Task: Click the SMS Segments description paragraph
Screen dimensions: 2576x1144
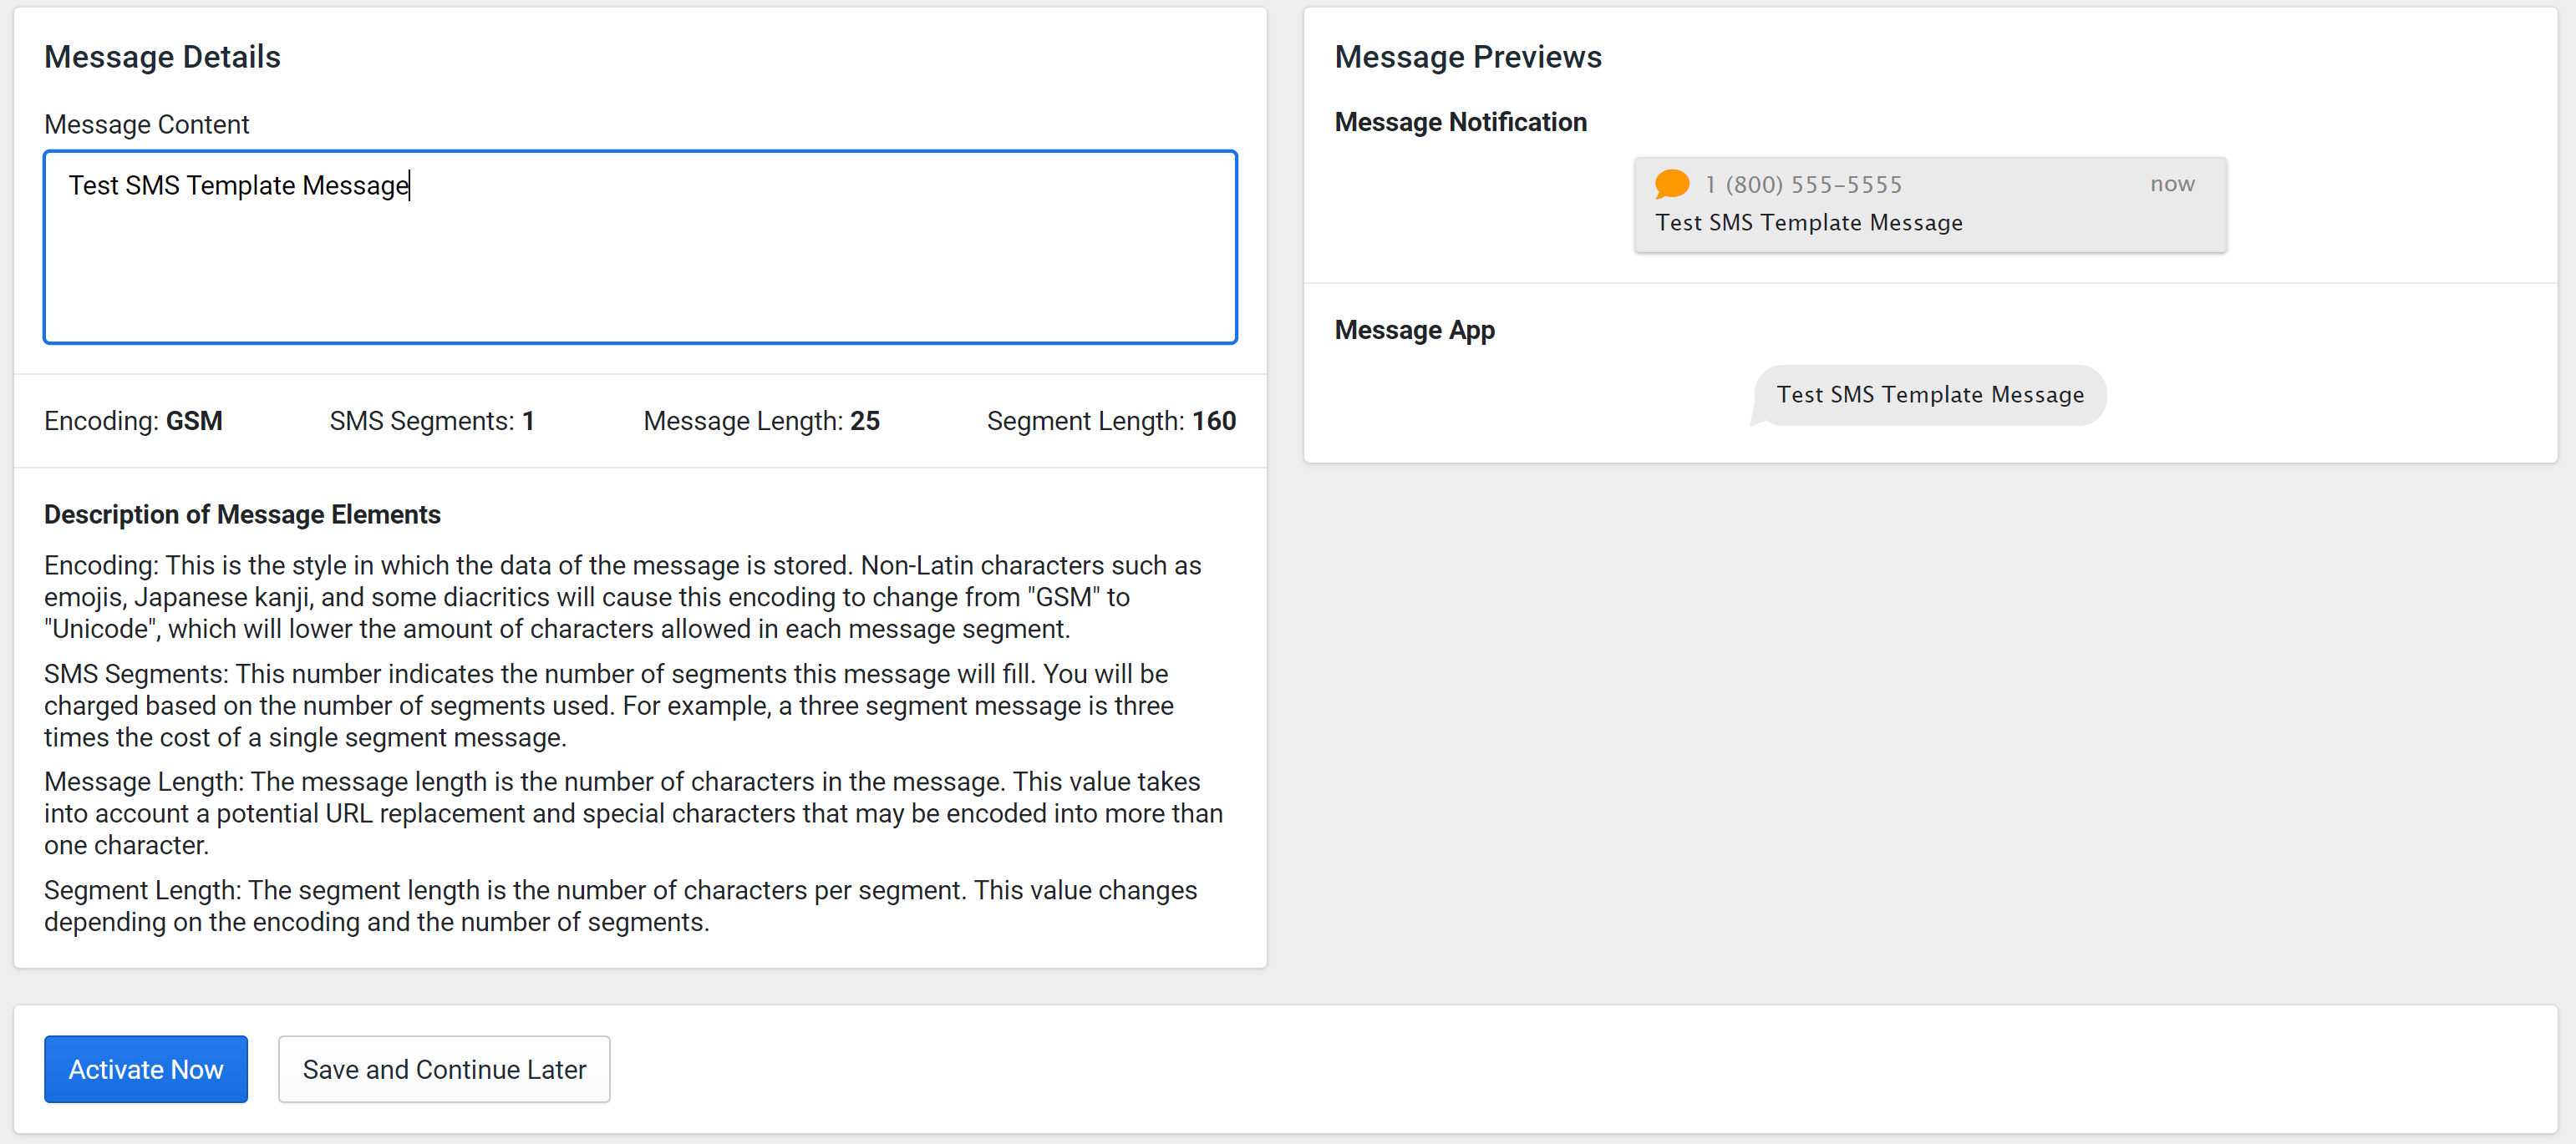Action: point(608,706)
